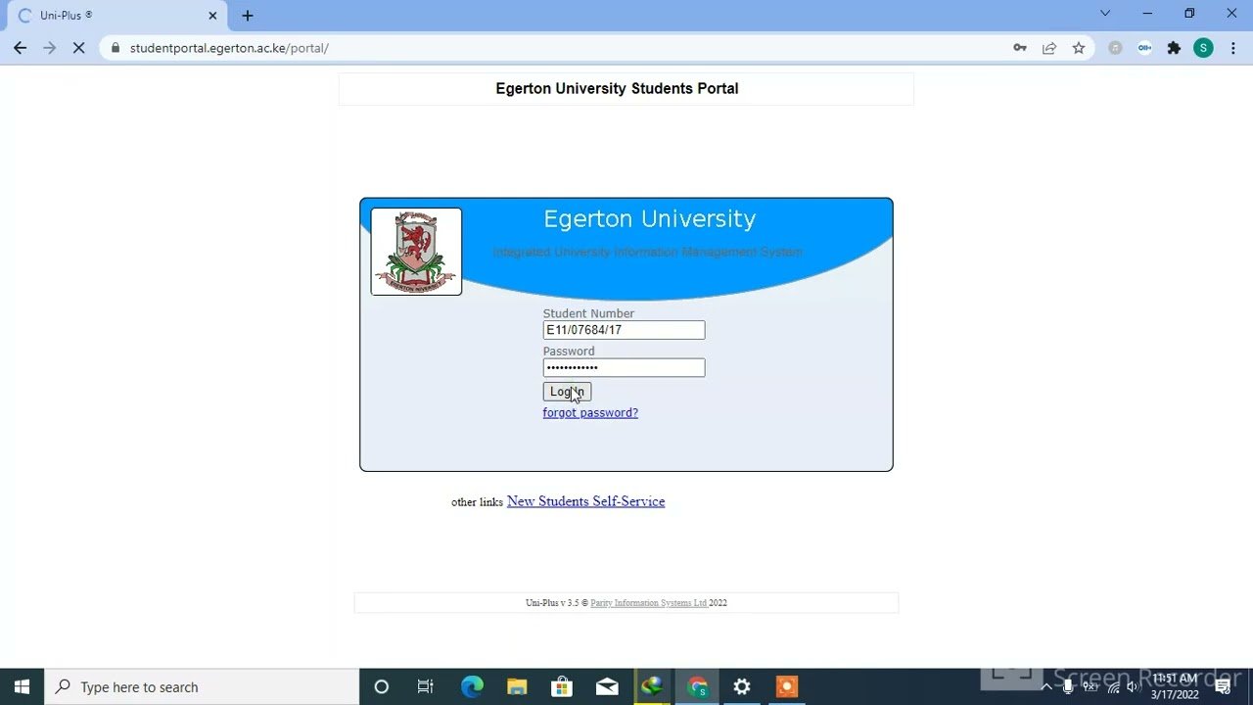
Task: Click inside the Student Number field
Action: pyautogui.click(x=623, y=330)
